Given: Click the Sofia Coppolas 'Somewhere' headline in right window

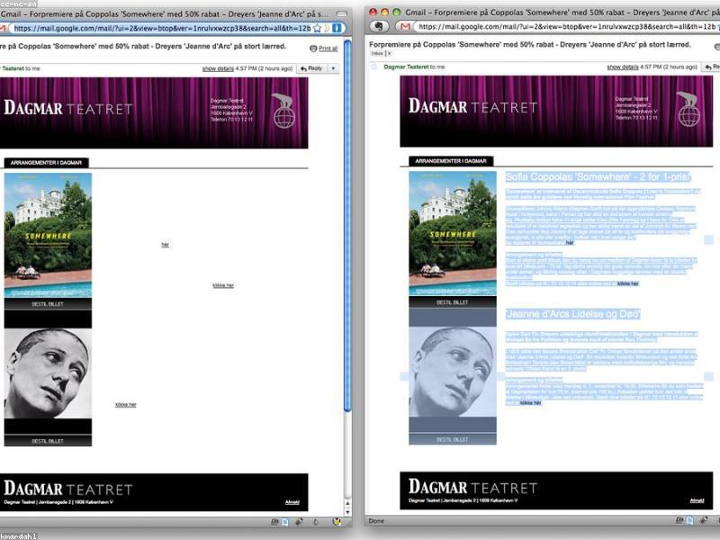Looking at the screenshot, I should pyautogui.click(x=598, y=176).
